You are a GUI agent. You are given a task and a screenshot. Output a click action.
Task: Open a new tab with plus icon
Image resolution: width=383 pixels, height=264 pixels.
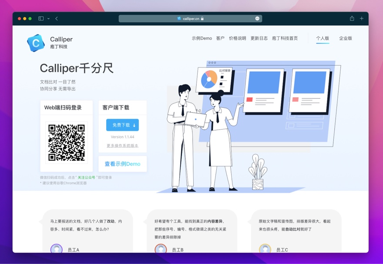(x=362, y=18)
